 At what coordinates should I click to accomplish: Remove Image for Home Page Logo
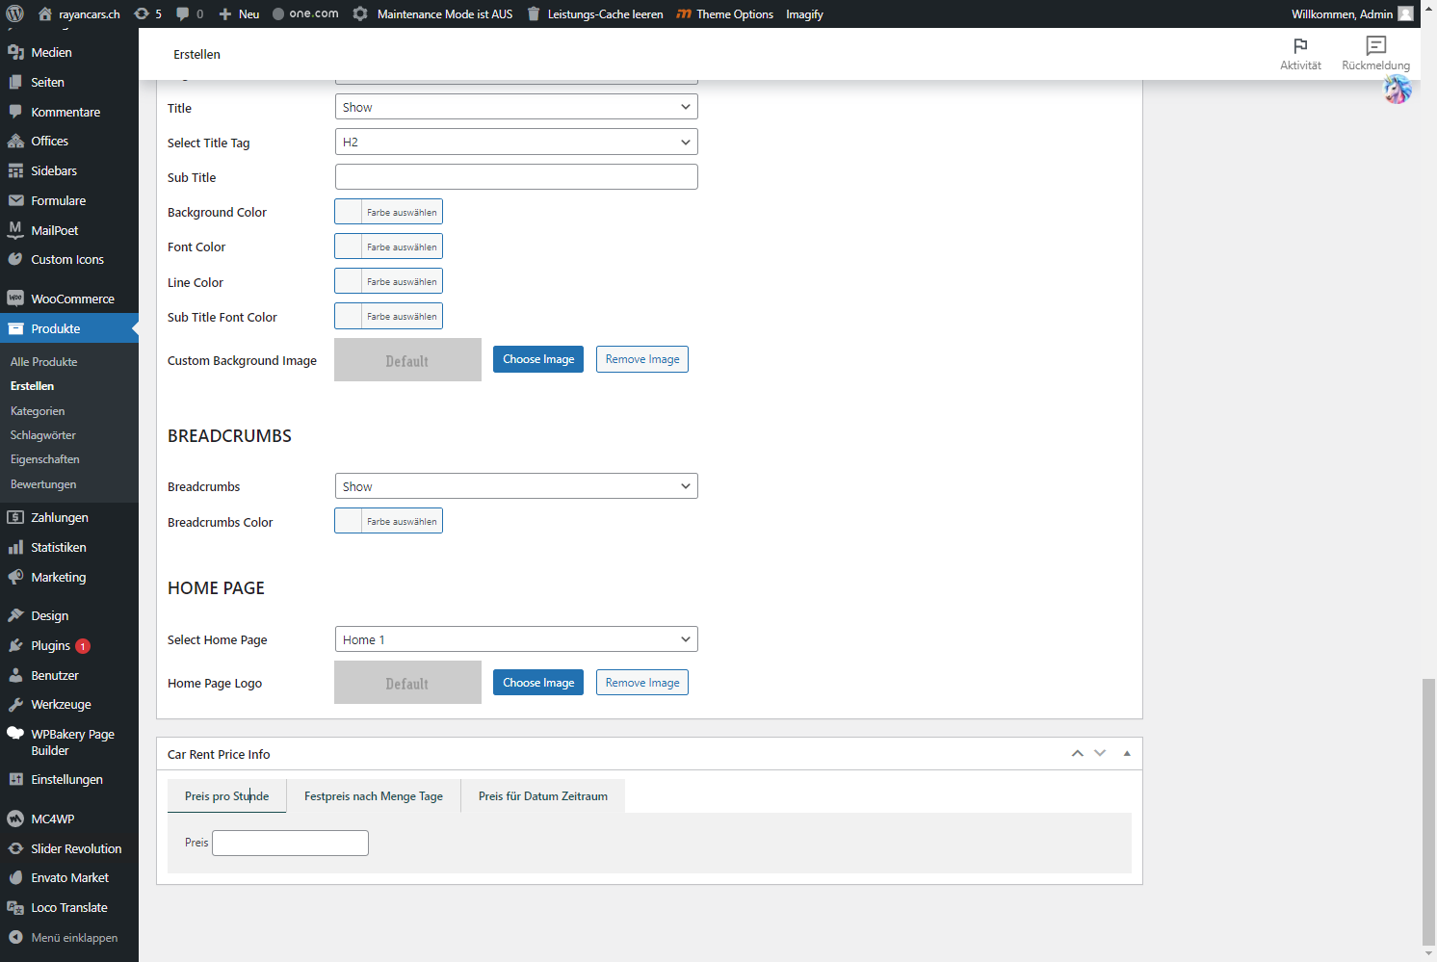[x=642, y=683]
